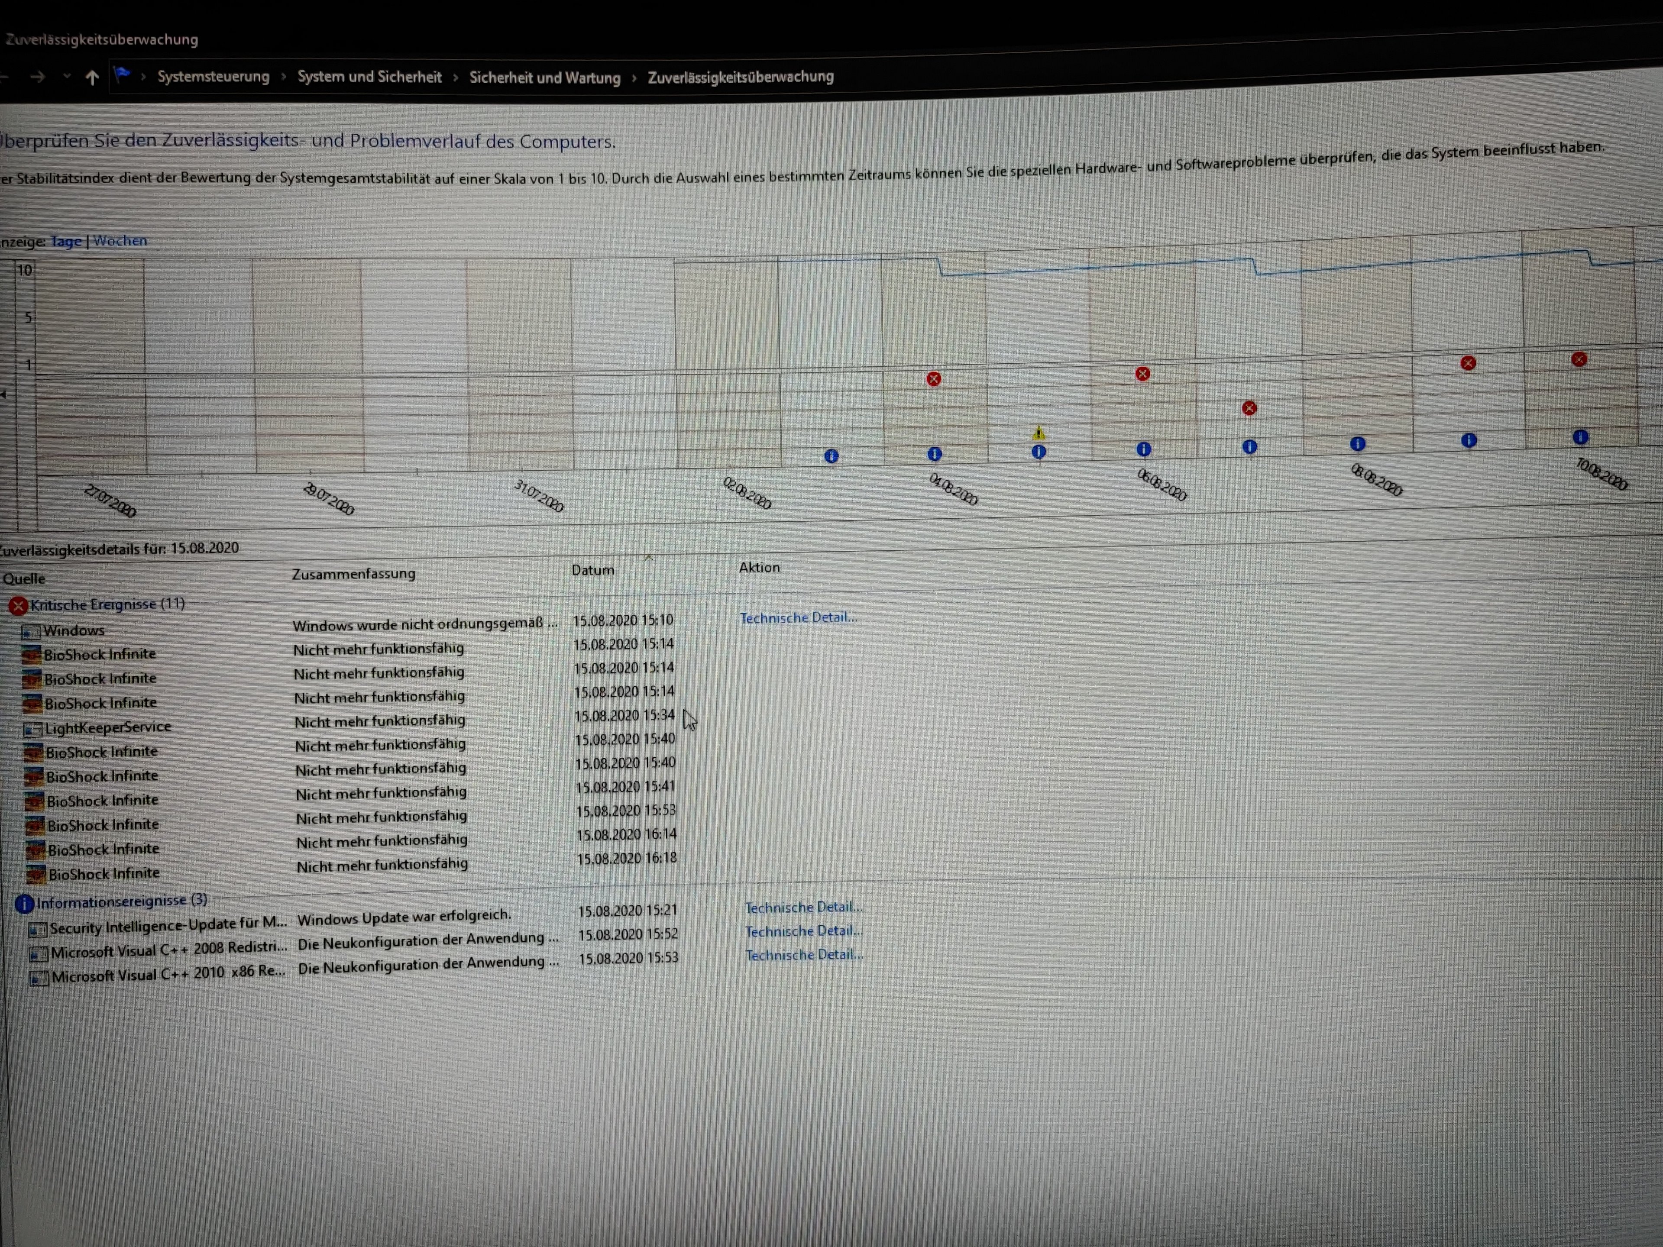The height and width of the screenshot is (1247, 1663).
Task: Sort by the Datum column header
Action: click(x=592, y=571)
